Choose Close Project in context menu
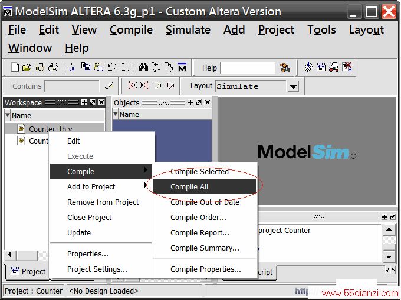The height and width of the screenshot is (300, 401). click(101, 217)
